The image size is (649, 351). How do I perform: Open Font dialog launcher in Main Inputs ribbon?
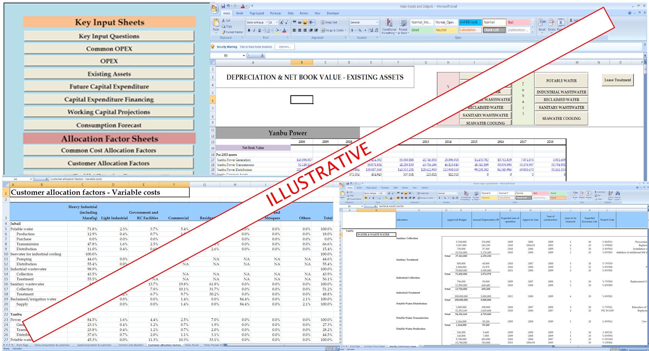pyautogui.click(x=288, y=38)
